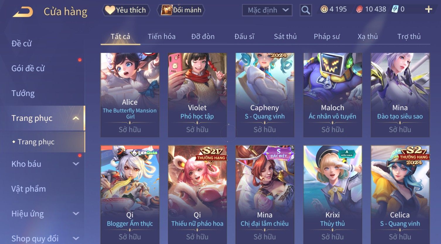Tap the blue voucher currency icon

click(x=395, y=9)
